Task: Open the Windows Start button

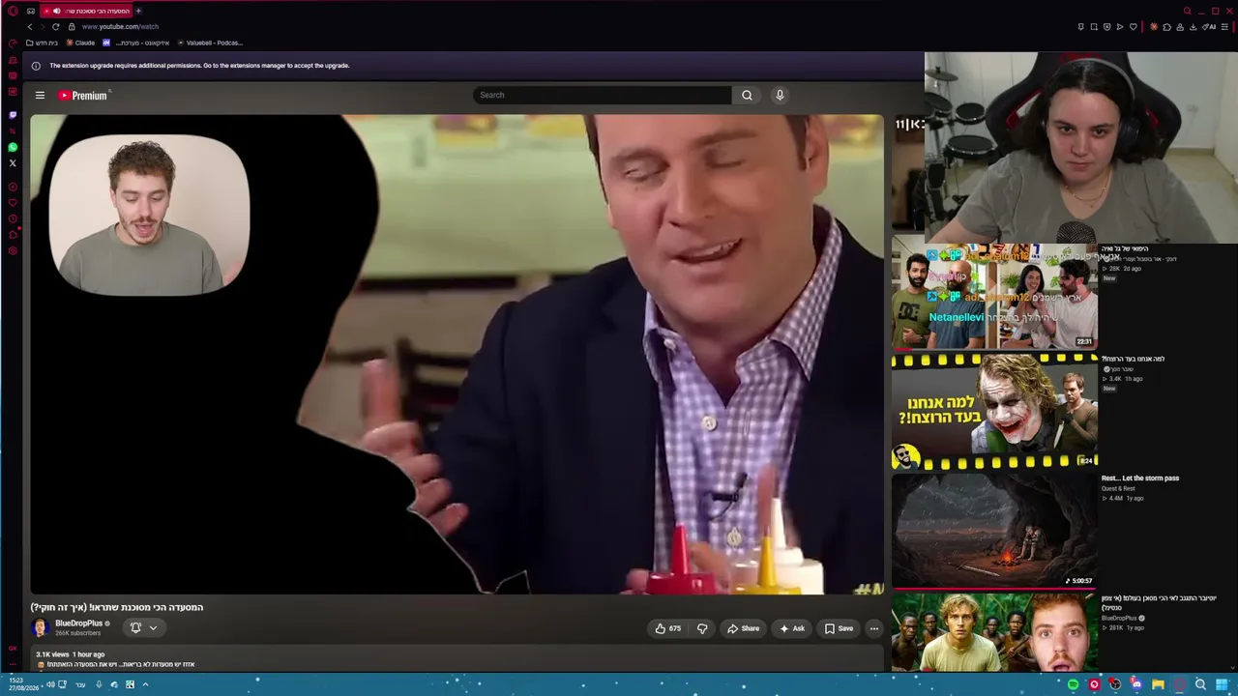Action: (1223, 684)
